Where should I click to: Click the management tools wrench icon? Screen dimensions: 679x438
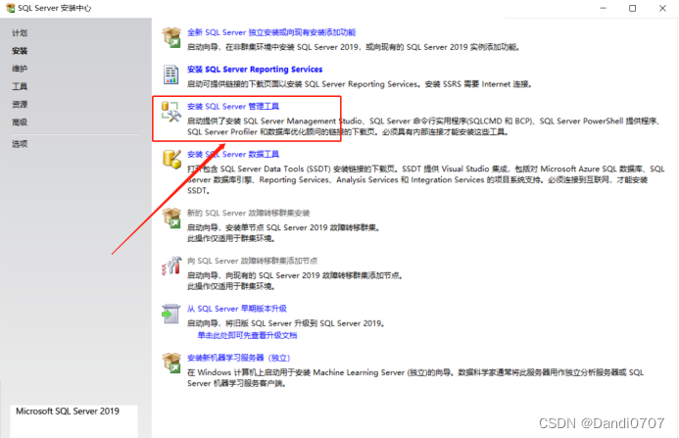pos(171,112)
